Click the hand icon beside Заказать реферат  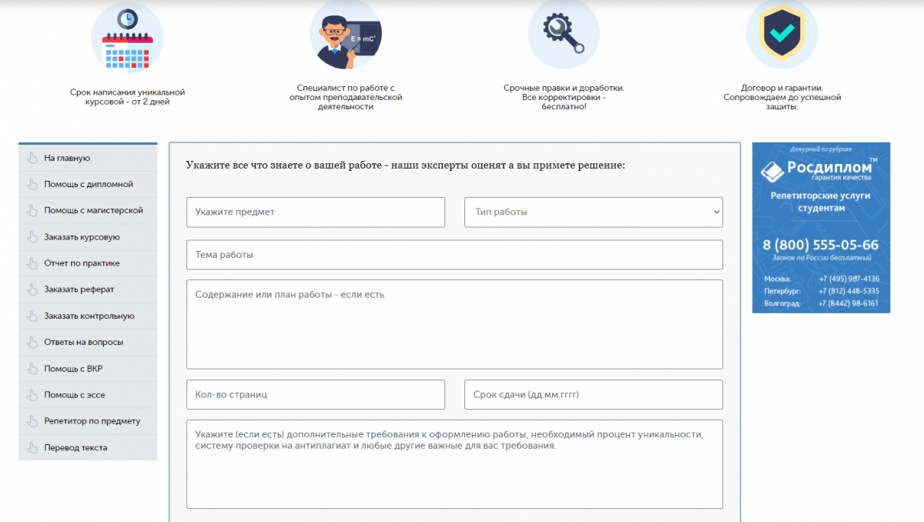pyautogui.click(x=32, y=289)
